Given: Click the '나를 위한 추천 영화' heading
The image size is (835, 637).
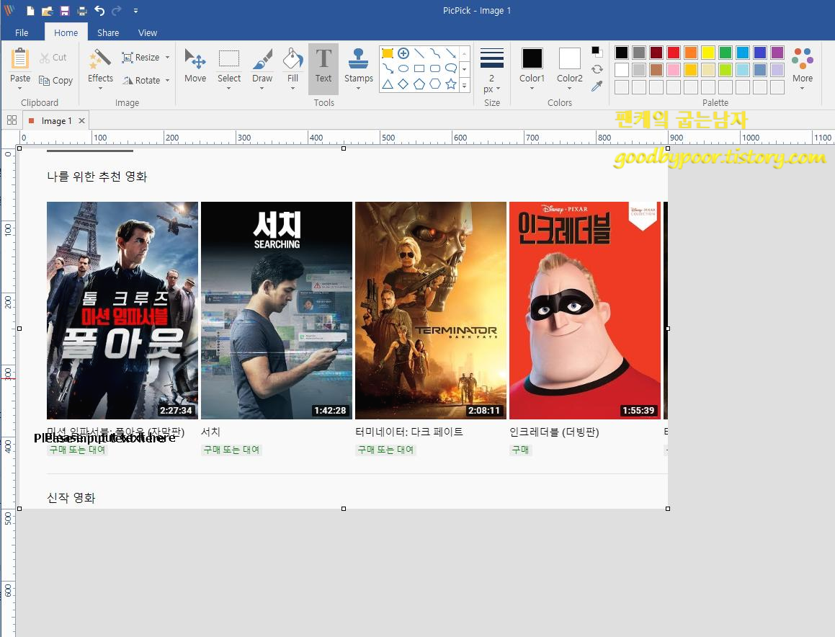Looking at the screenshot, I should 97,177.
